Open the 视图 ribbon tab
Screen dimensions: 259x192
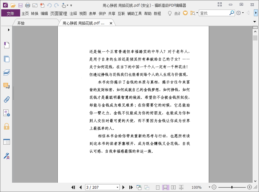[x=83, y=13]
